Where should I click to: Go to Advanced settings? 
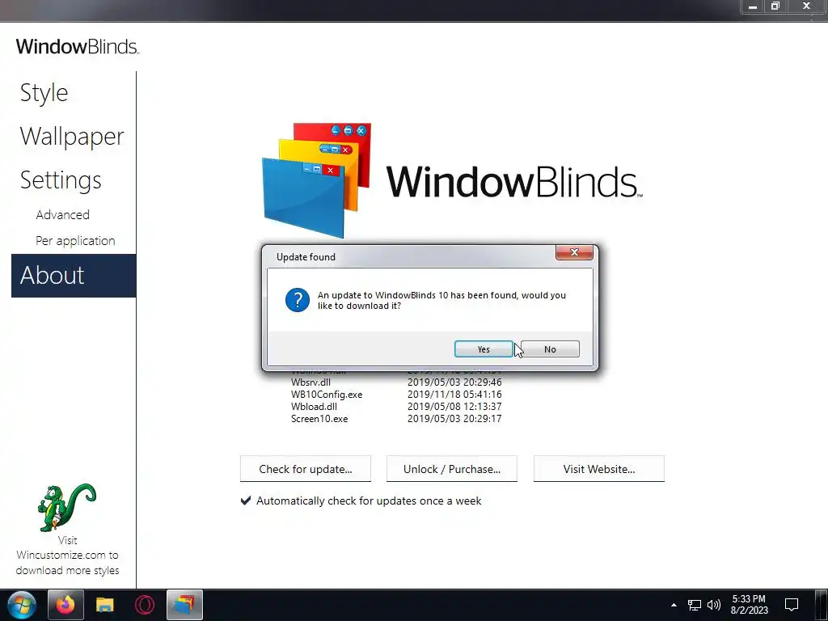click(63, 215)
